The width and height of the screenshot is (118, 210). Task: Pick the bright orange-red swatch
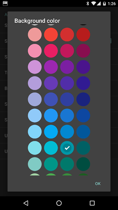(x=51, y=35)
